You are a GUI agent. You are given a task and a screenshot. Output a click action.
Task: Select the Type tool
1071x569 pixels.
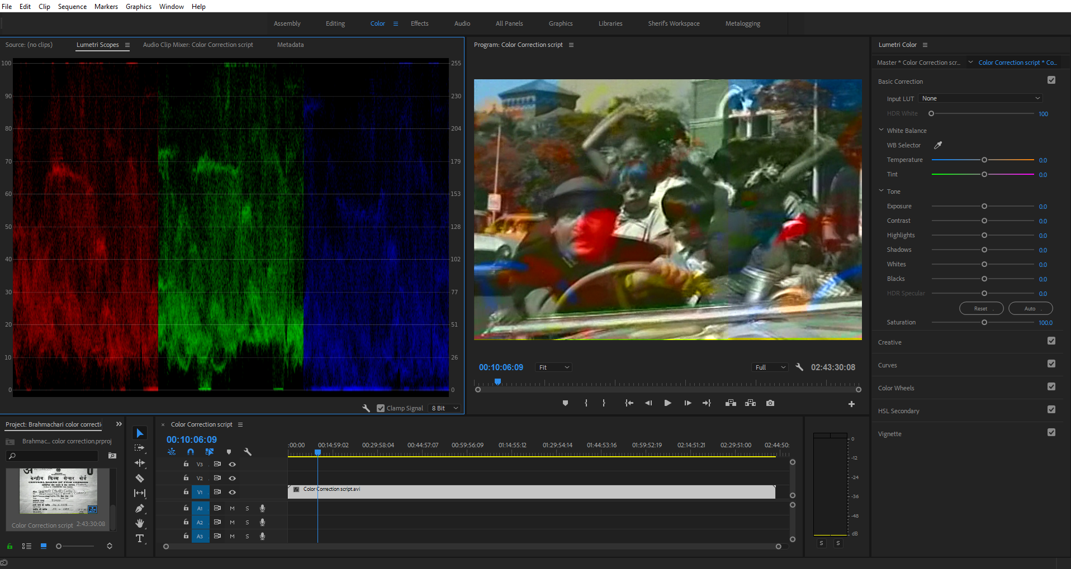[140, 538]
